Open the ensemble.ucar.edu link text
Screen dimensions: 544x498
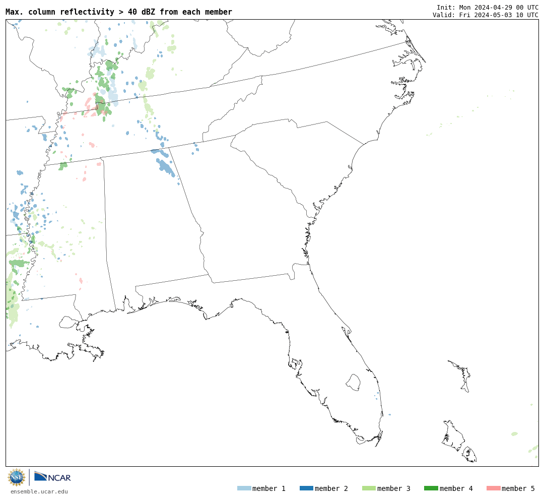pyautogui.click(x=39, y=491)
